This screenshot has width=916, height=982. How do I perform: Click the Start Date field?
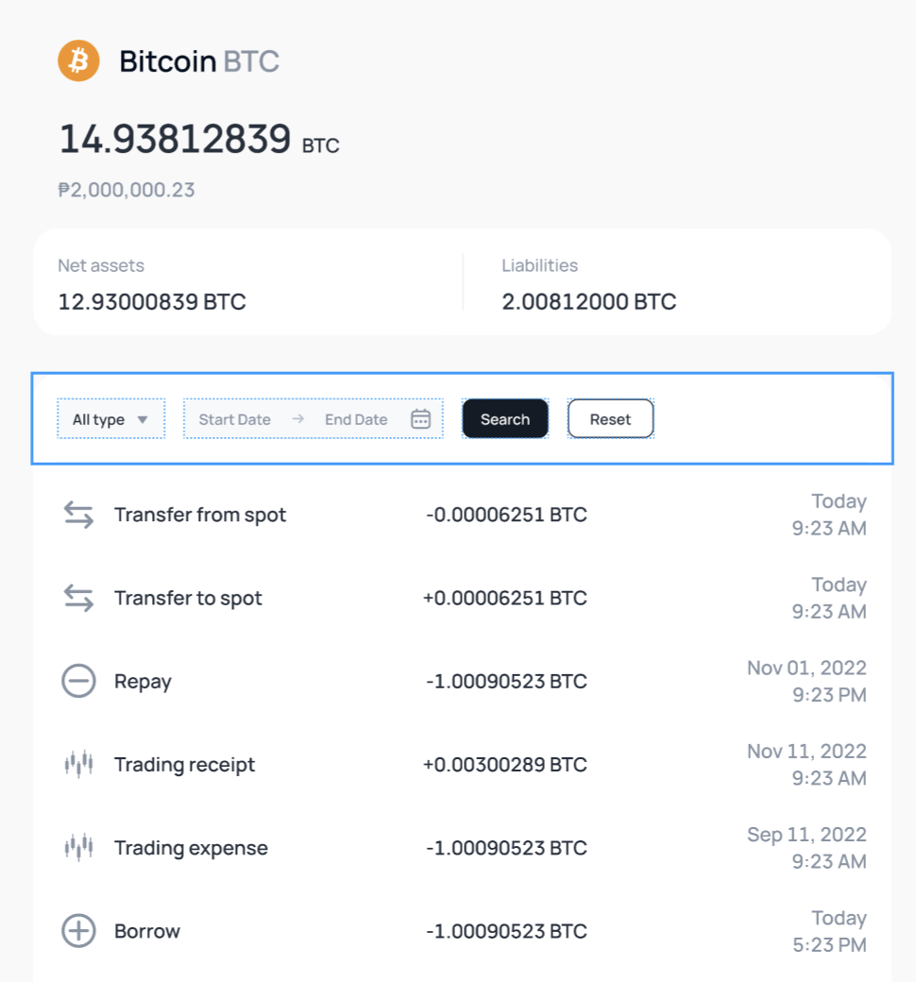(x=235, y=419)
